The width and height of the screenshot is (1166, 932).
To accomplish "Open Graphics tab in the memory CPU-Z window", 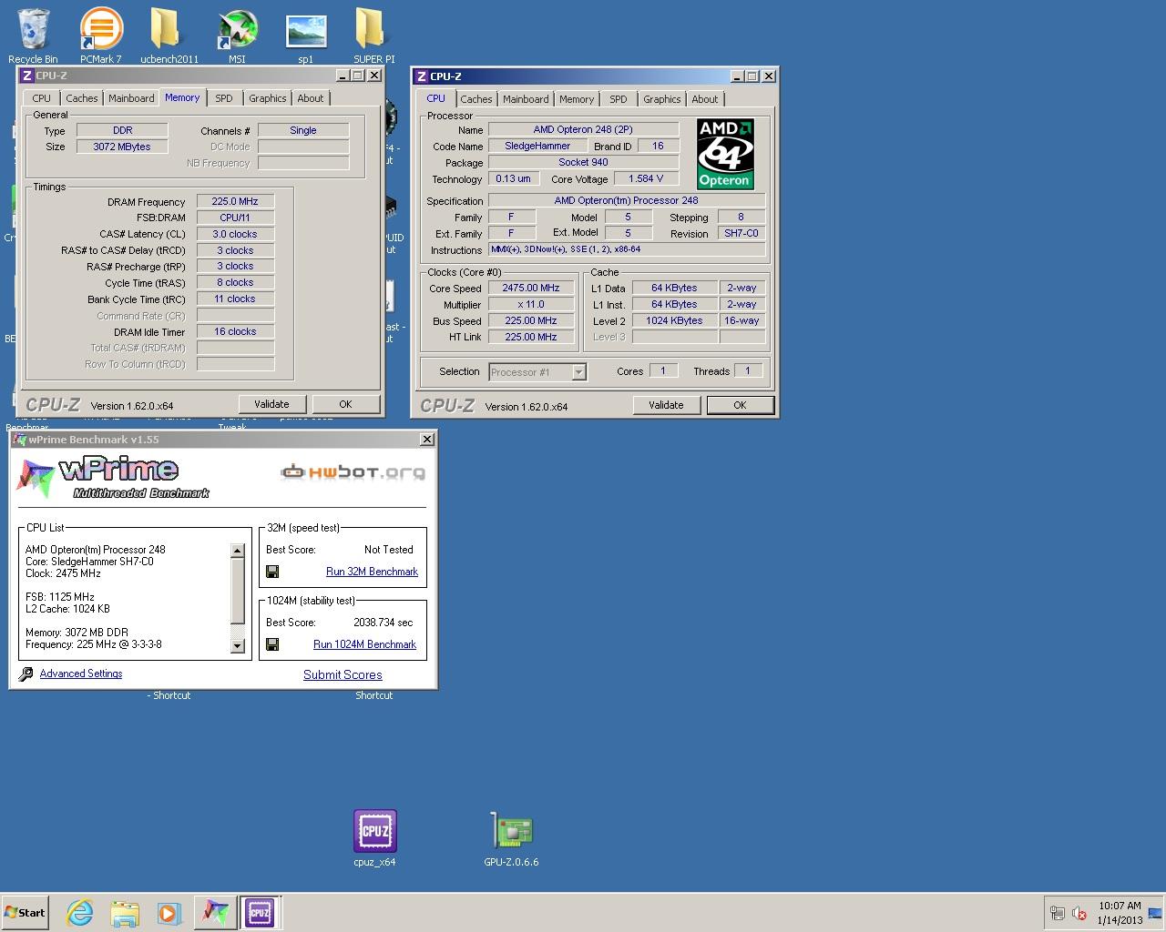I will (268, 98).
